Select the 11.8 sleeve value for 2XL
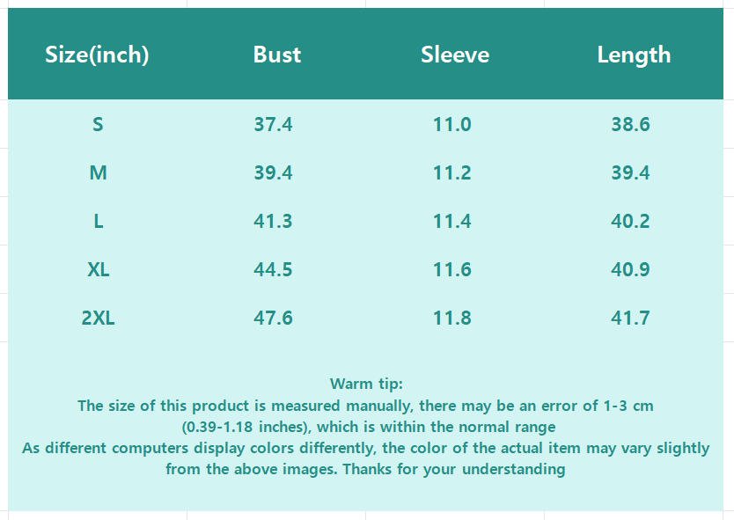Screen dimensions: 734x520 [x=451, y=319]
